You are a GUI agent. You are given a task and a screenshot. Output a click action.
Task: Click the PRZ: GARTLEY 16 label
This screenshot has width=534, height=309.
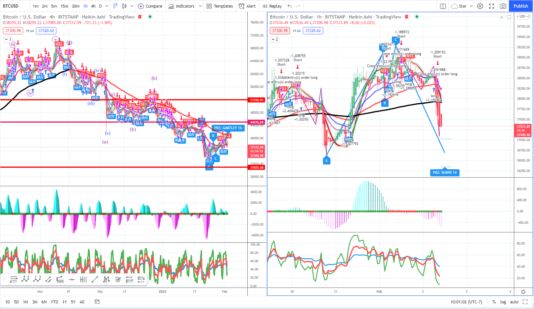[228, 128]
